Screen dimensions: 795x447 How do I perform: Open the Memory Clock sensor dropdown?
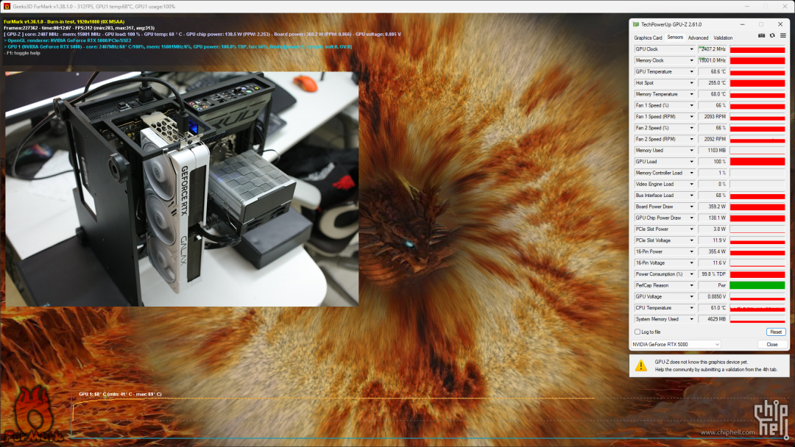coord(691,60)
